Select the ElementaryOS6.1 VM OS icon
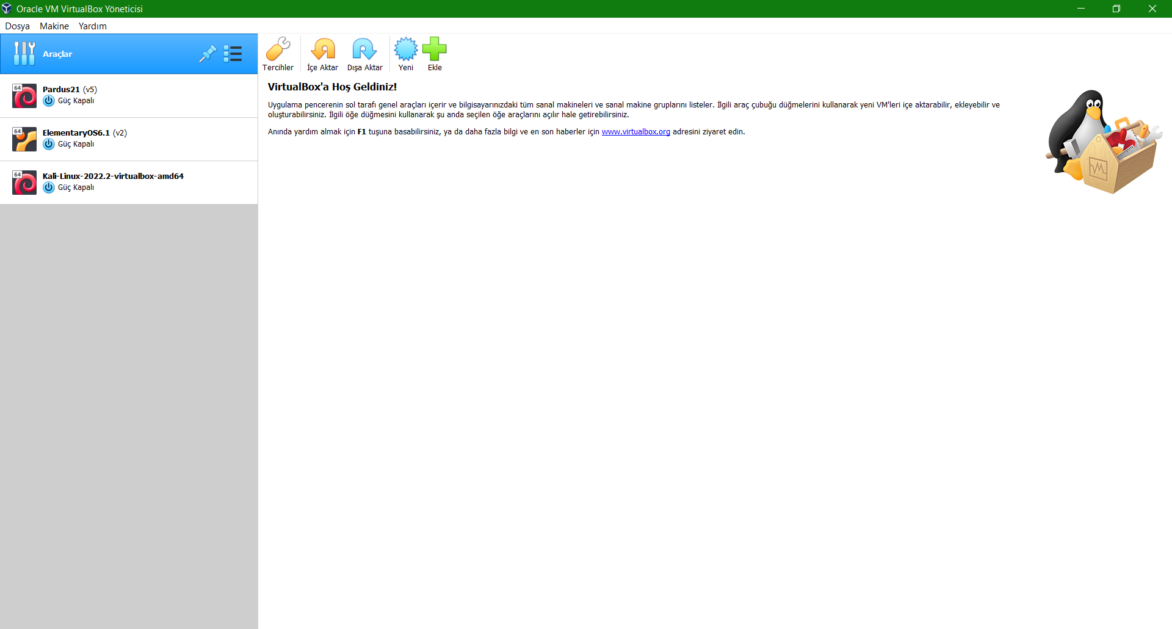Viewport: 1172px width, 629px height. tap(24, 139)
